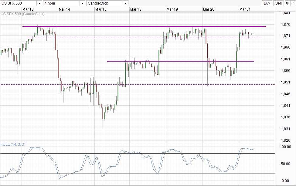The height and width of the screenshot is (186, 296).
Task: Click the 1,841 price axis value
Action: click(285, 106)
